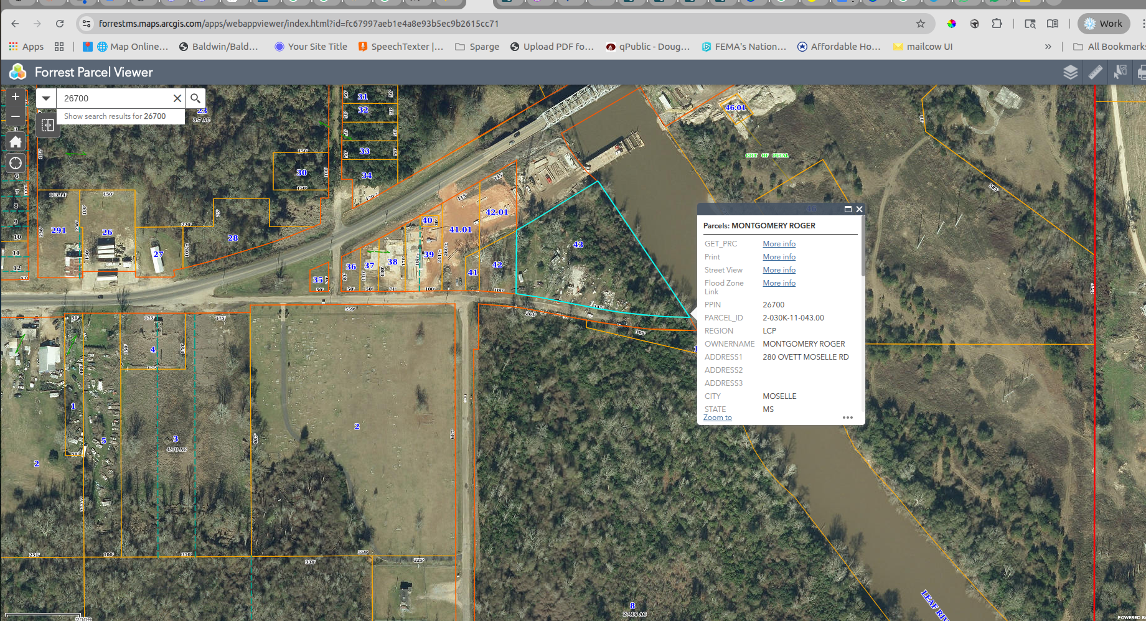Image resolution: width=1146 pixels, height=621 pixels.
Task: Click 'Zoom to' in the parcel popup
Action: pyautogui.click(x=716, y=417)
